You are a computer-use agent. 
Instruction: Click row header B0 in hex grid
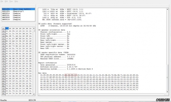click(x=3, y=84)
